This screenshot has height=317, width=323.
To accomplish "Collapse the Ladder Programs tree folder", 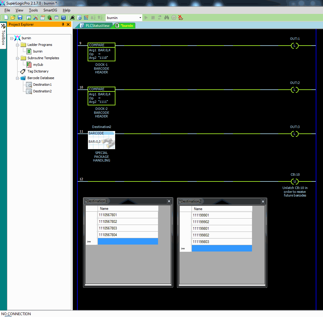I will click(x=17, y=45).
